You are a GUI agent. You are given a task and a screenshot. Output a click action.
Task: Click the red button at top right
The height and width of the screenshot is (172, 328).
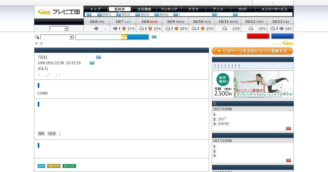[258, 36]
